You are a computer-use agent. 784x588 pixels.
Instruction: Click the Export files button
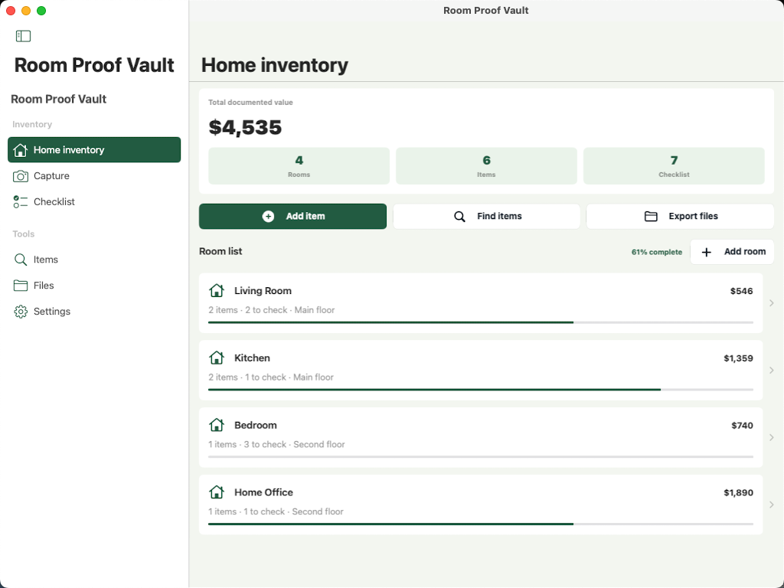[680, 216]
